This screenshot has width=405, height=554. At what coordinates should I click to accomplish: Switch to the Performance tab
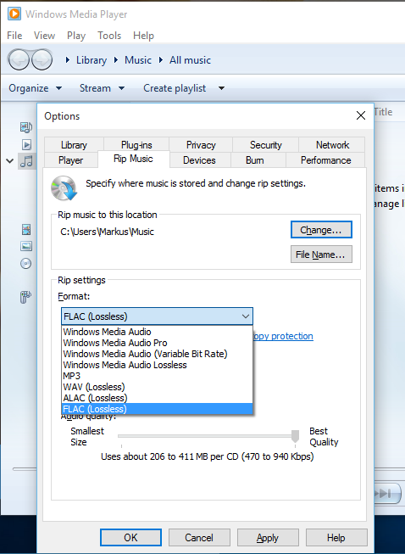pos(325,160)
